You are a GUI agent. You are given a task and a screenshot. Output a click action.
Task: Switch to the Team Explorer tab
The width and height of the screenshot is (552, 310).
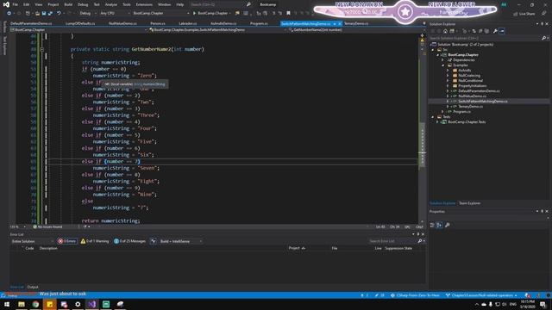[469, 203]
